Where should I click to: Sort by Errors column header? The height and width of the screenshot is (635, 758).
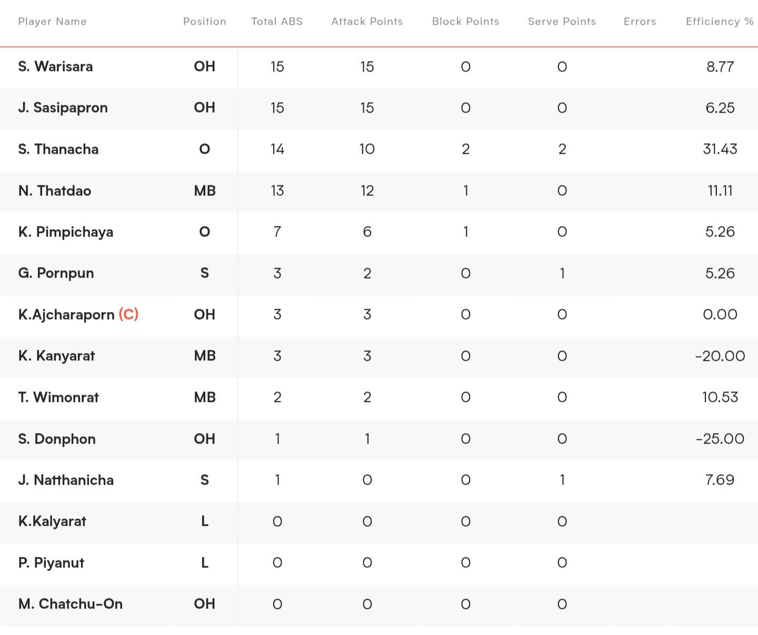(640, 22)
